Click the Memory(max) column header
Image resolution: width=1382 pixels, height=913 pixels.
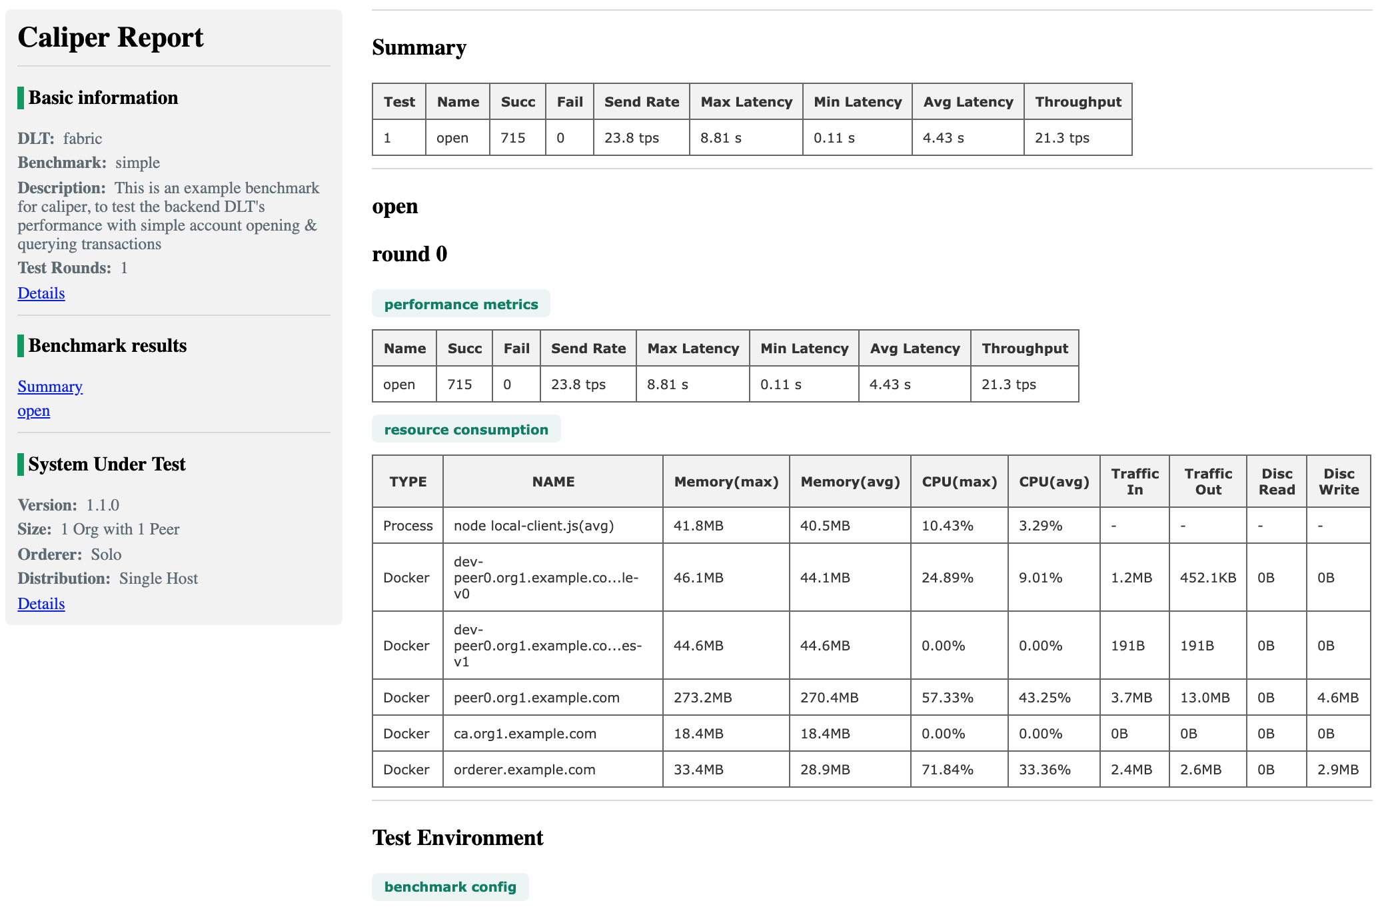point(726,482)
